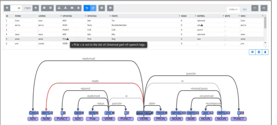Image resolution: width=277 pixels, height=125 pixels.
Task: Select the token node 'весть' in the tree
Action: (x=46, y=113)
